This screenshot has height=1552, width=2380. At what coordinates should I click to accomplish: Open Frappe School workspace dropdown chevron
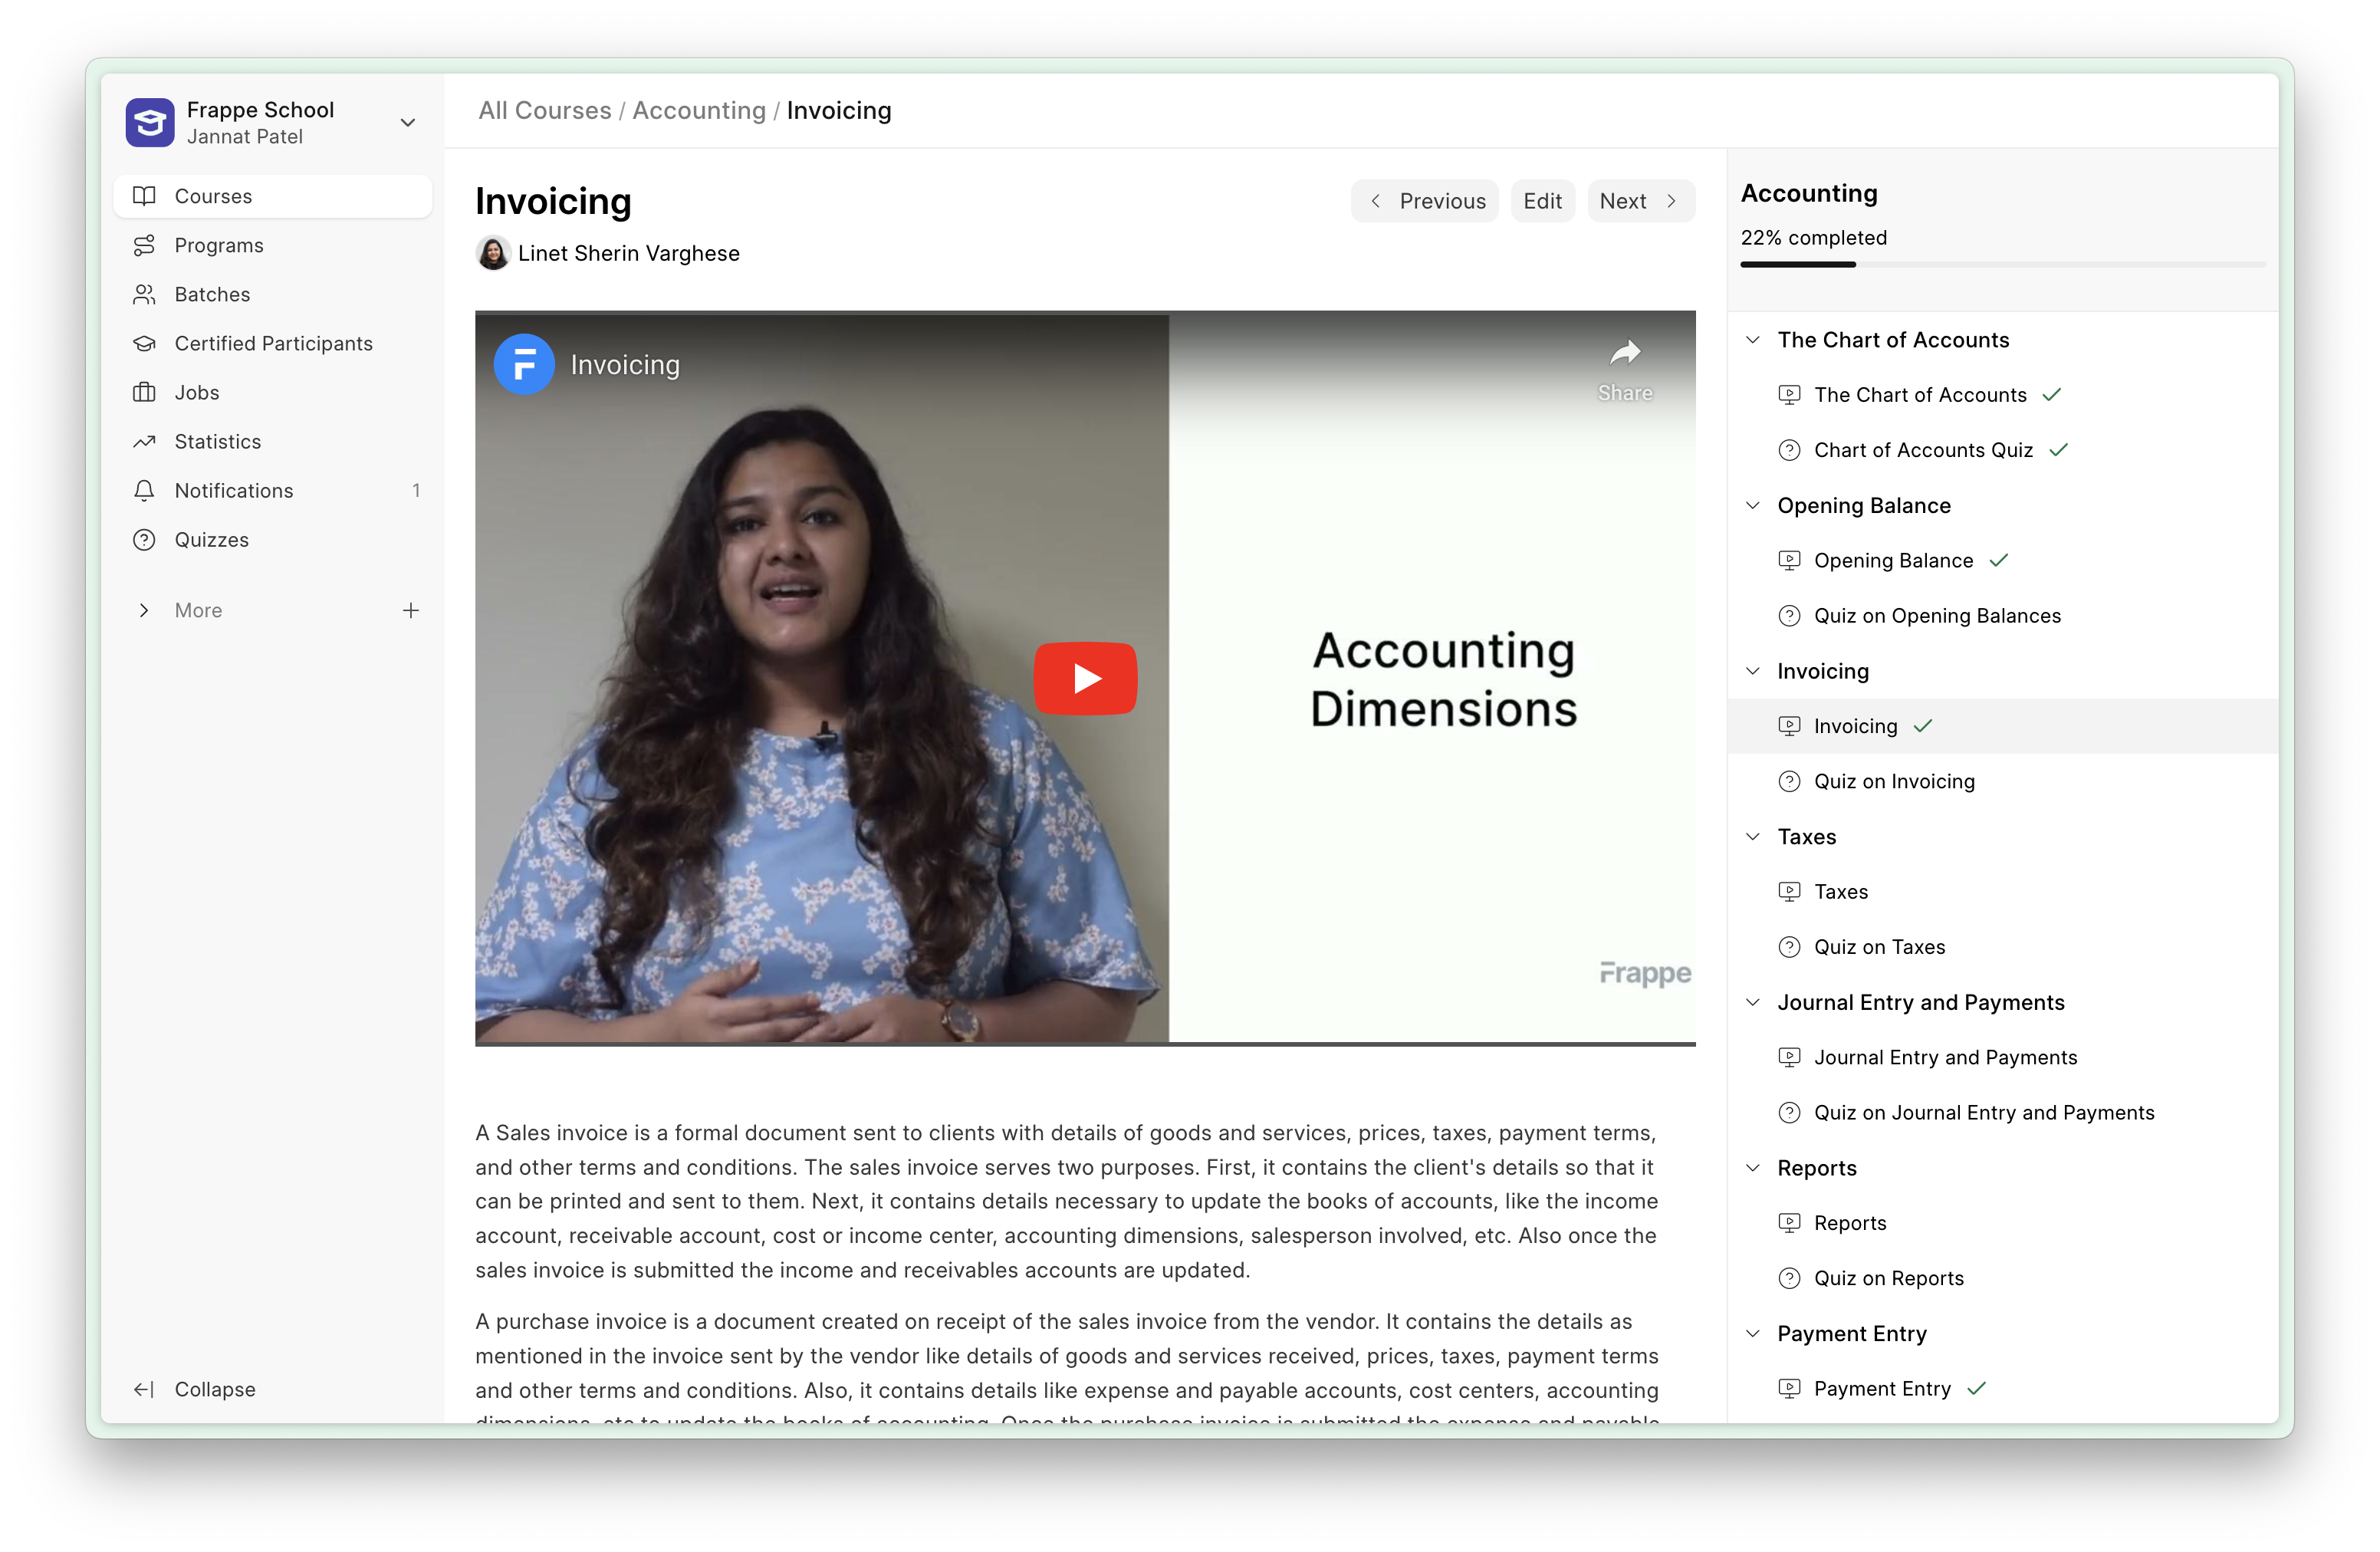pos(407,122)
